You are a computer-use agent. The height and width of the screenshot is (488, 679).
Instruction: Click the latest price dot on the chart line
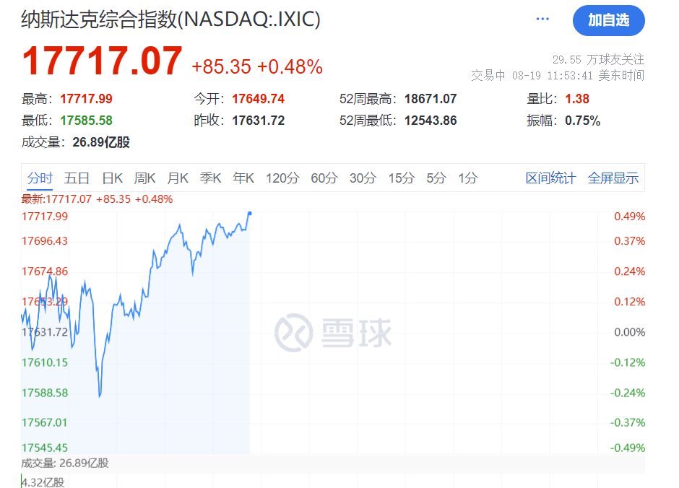tap(250, 213)
